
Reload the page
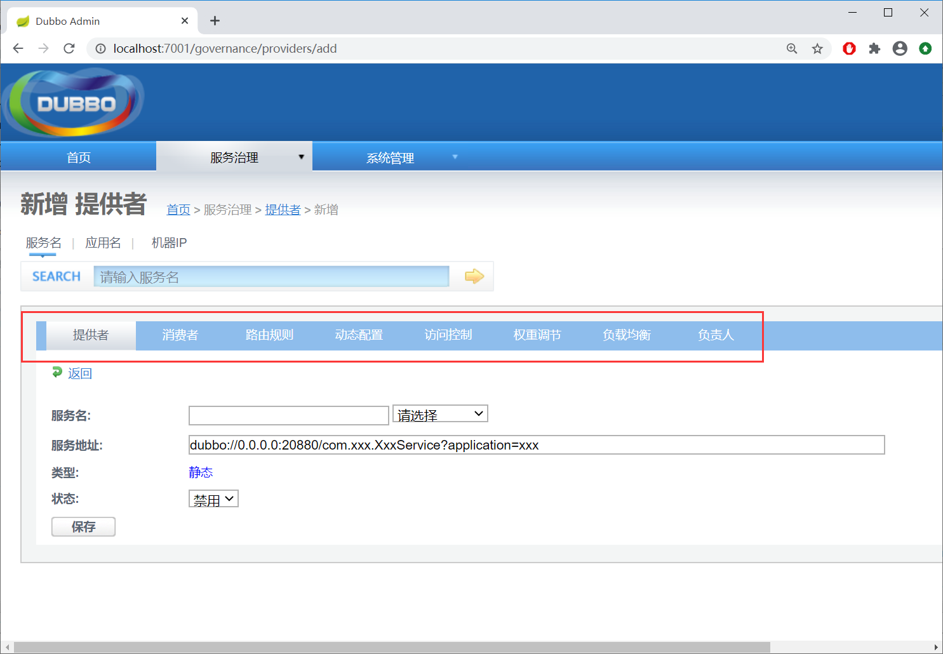(x=69, y=48)
